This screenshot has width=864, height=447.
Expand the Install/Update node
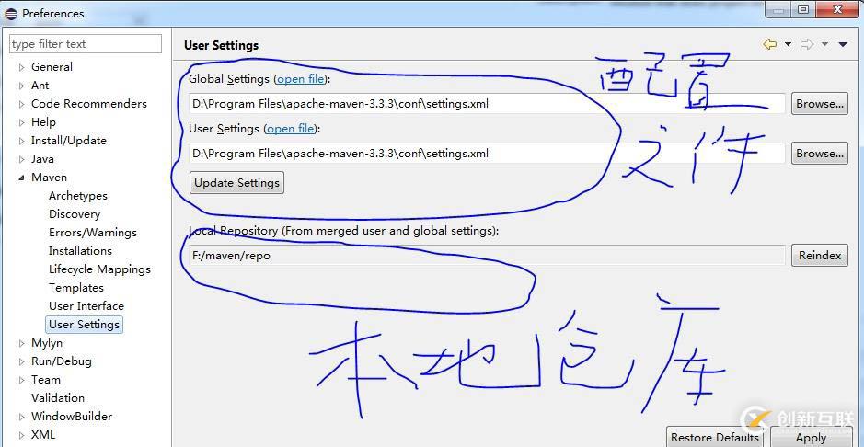tap(21, 141)
